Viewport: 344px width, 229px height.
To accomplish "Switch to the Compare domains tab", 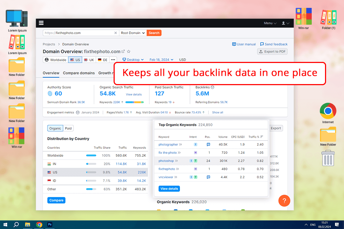I will (79, 73).
